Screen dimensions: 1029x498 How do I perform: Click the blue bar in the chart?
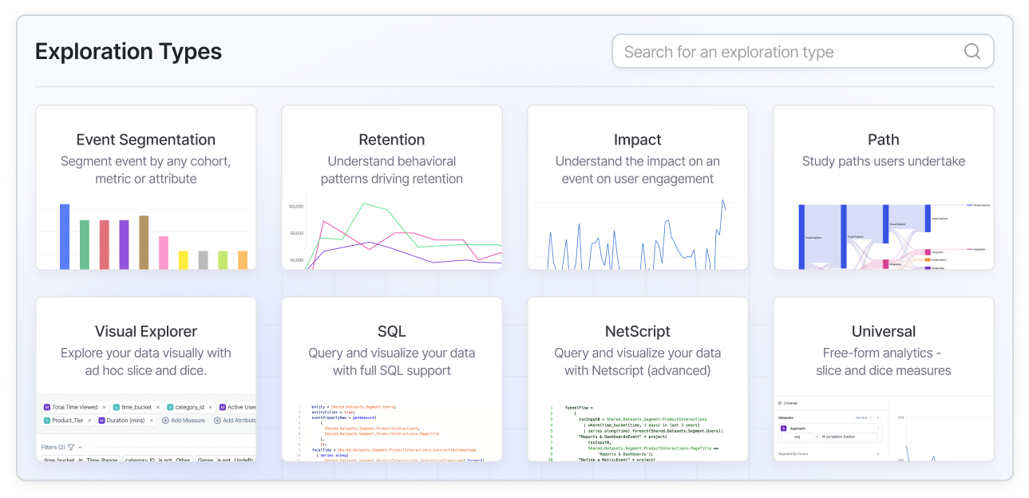[65, 236]
